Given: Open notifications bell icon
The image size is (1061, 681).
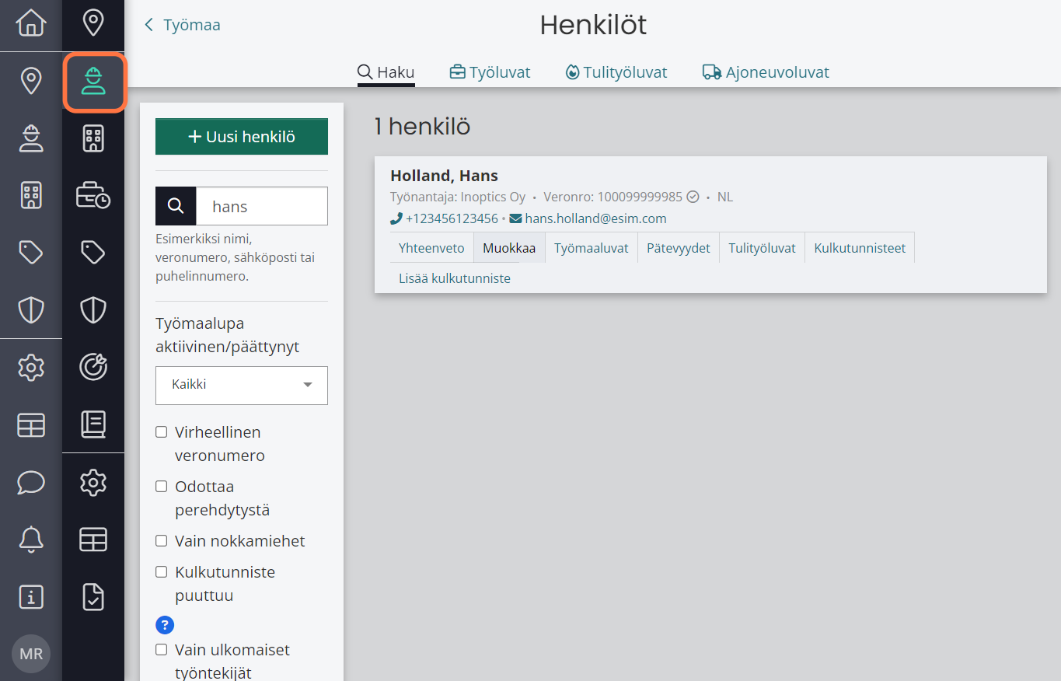Looking at the screenshot, I should (x=31, y=539).
